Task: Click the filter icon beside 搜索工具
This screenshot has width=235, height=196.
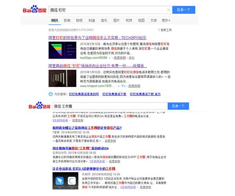Action: click(159, 30)
